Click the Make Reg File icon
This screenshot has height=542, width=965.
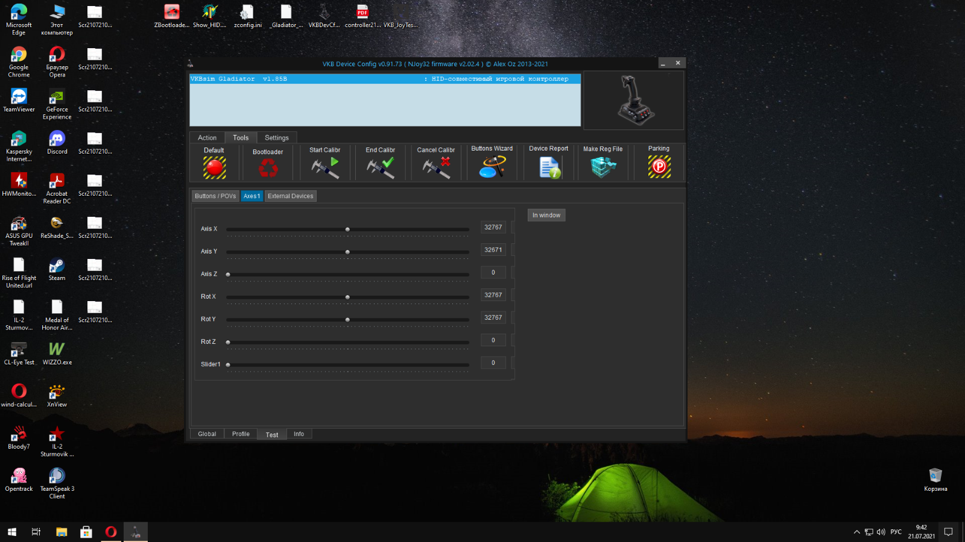603,167
